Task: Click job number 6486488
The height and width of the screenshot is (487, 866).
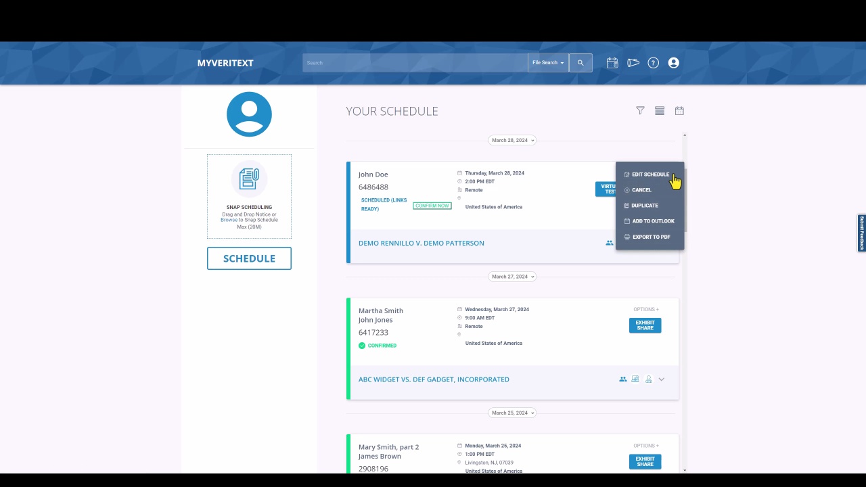Action: point(373,187)
